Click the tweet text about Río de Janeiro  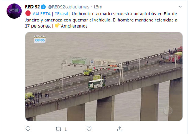click(101, 20)
